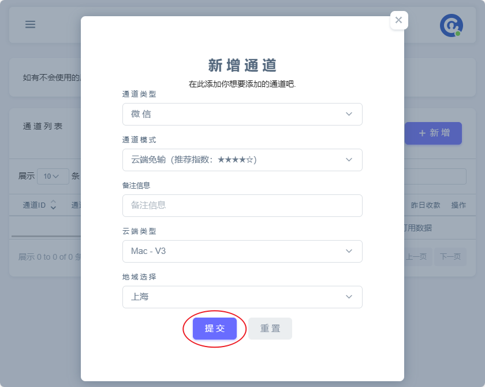Expand the 通道类型 dropdown showing 微信
This screenshot has height=387, width=485.
pyautogui.click(x=242, y=114)
